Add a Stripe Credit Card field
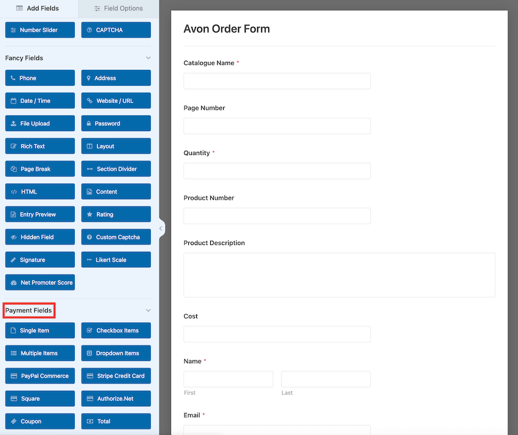The image size is (518, 435). click(116, 376)
